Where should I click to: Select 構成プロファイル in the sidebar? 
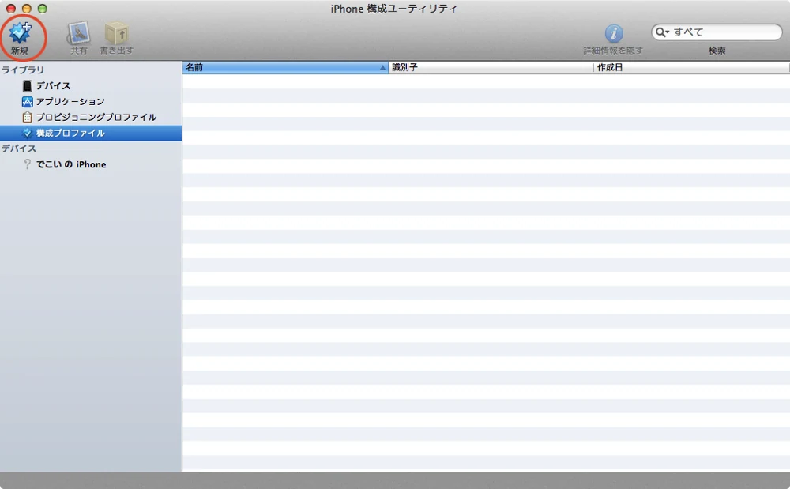(x=91, y=133)
